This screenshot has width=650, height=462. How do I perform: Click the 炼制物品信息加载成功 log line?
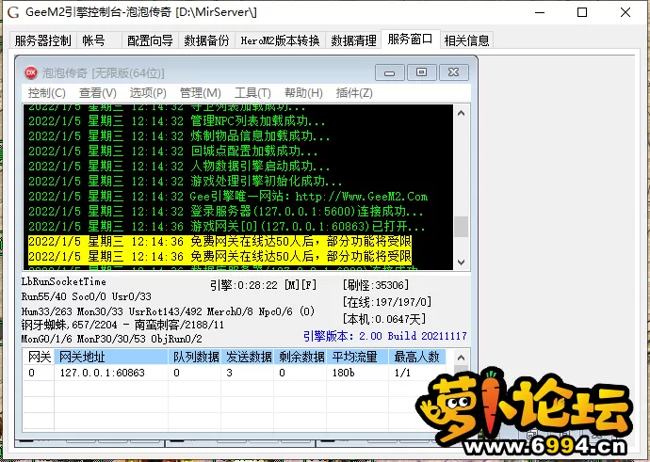(179, 136)
